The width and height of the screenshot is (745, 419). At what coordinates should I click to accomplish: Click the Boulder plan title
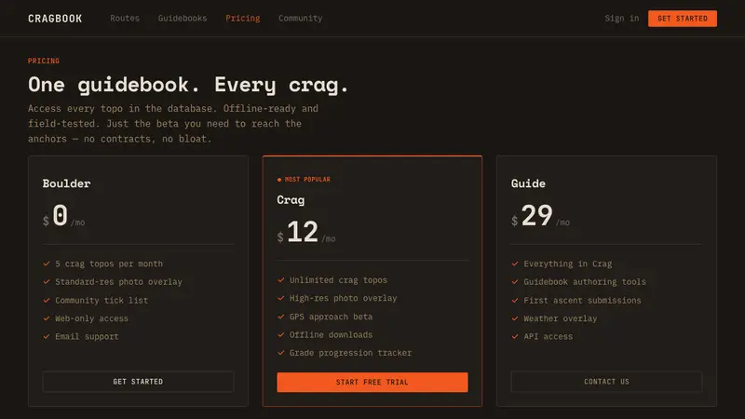66,183
